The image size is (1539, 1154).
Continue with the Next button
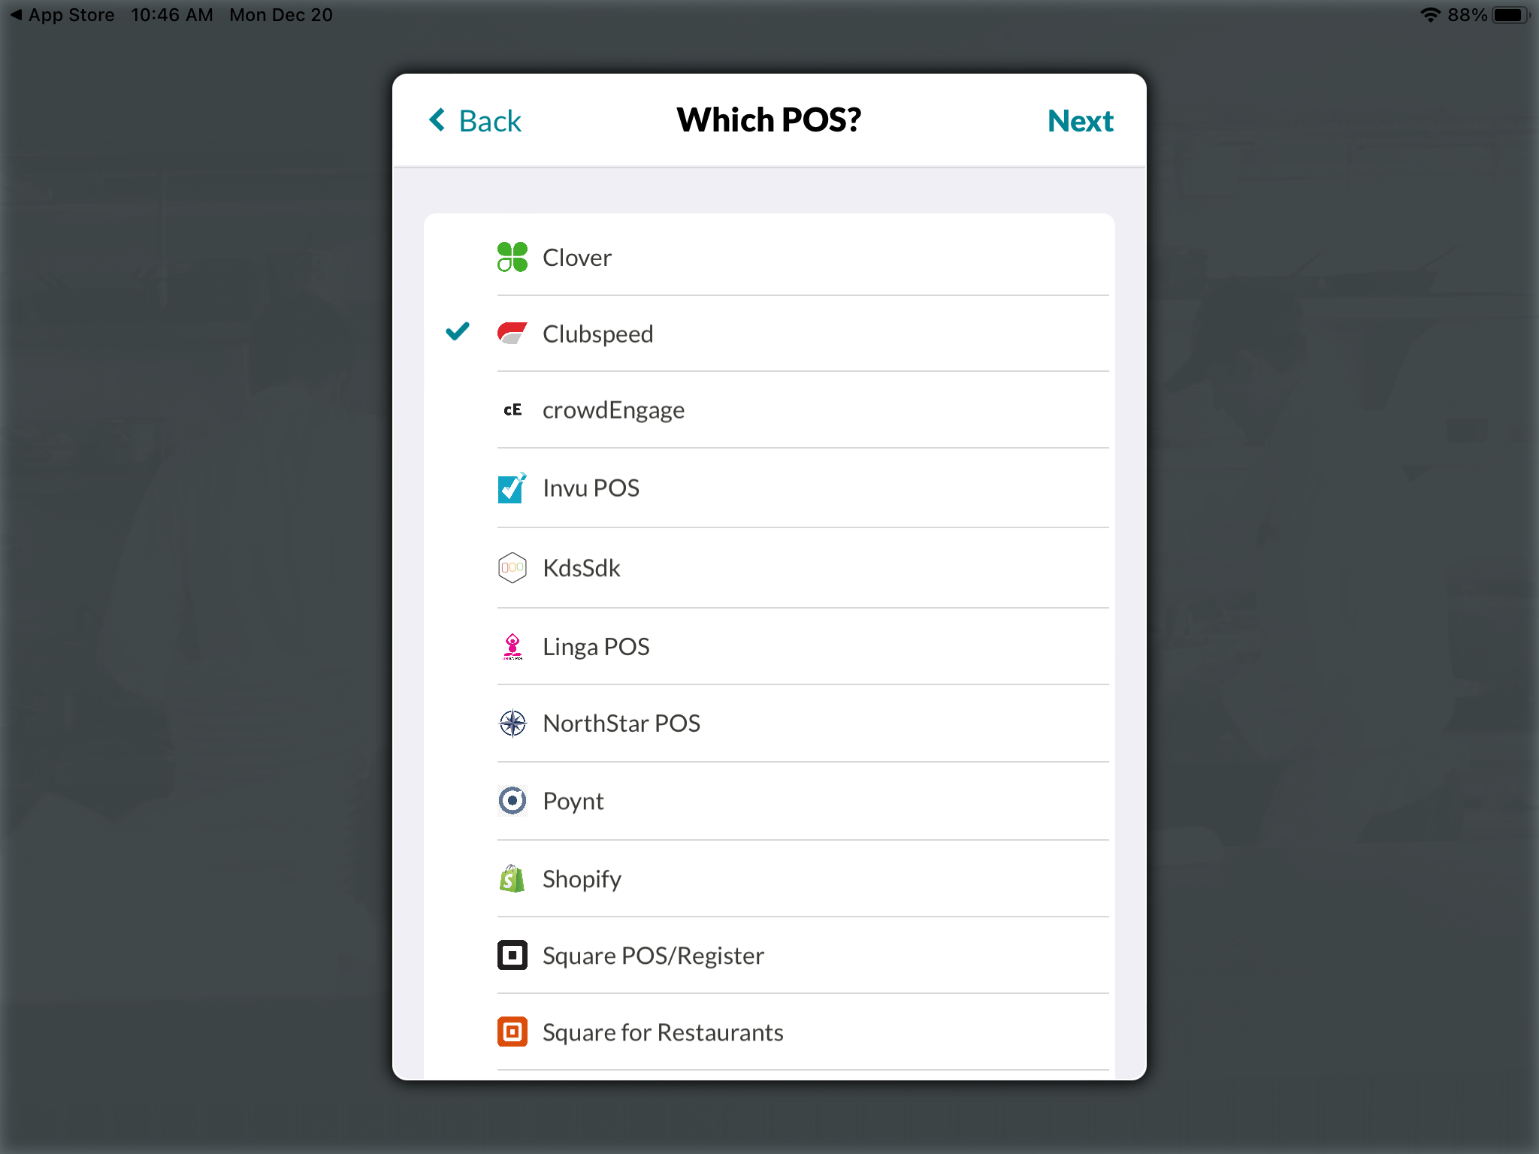[x=1080, y=121]
